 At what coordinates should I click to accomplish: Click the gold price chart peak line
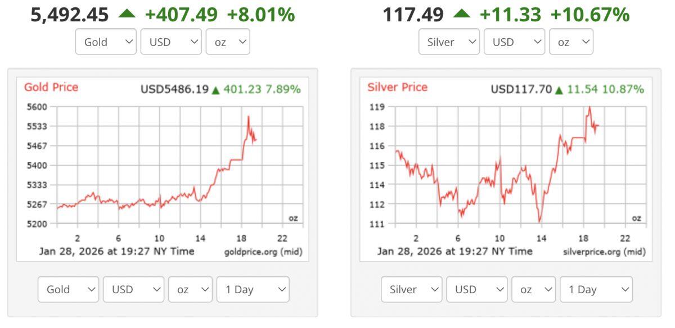[x=249, y=117]
